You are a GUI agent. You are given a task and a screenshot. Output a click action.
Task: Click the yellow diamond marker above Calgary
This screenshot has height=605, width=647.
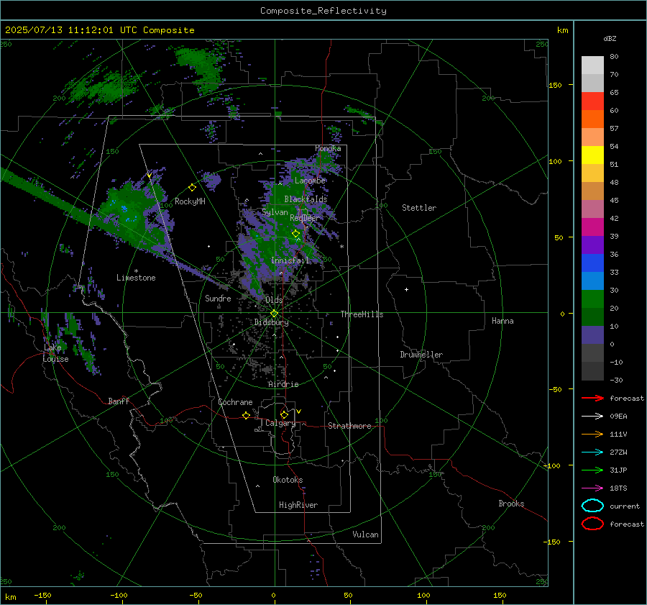[x=284, y=414]
